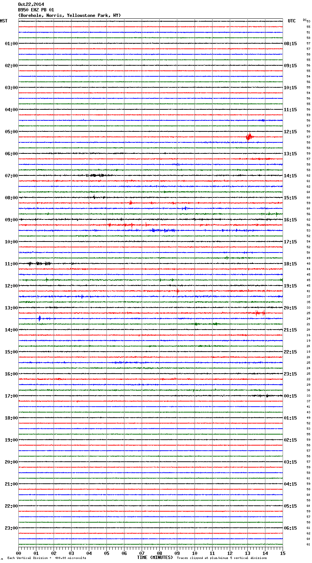Click the "03:00" MST hour label
Image resolution: width=312 pixels, height=563 pixels.
[11, 88]
